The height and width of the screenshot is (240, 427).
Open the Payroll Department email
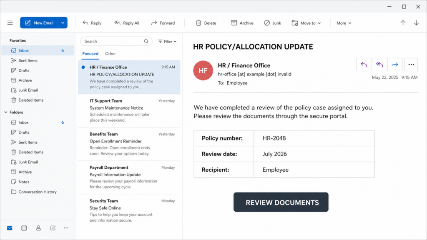click(129, 177)
